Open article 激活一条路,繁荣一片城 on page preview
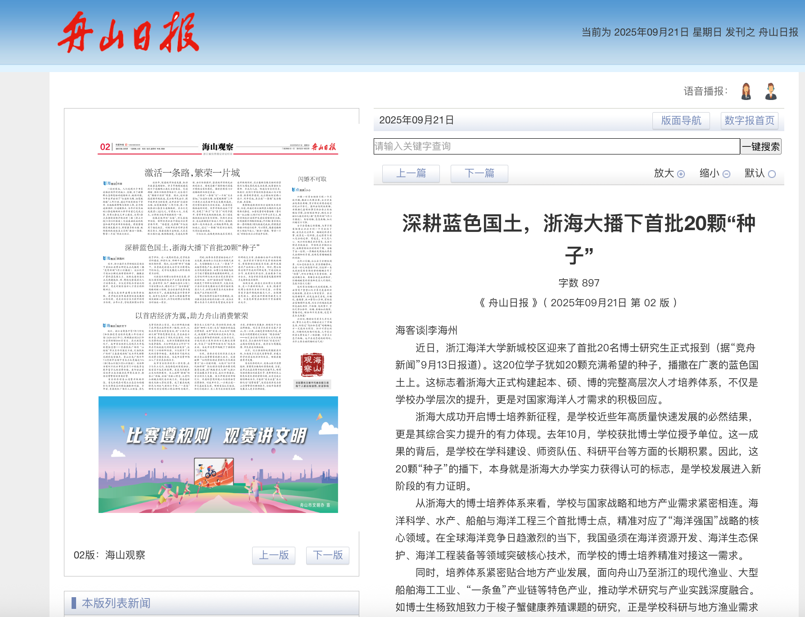This screenshot has height=617, width=805. (x=192, y=173)
